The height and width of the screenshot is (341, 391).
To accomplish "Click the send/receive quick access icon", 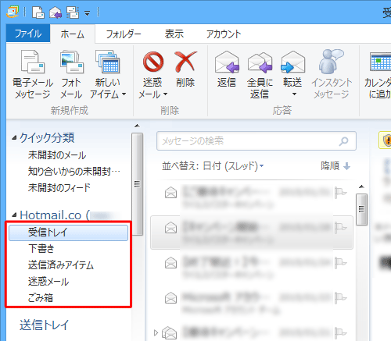I will tap(73, 12).
